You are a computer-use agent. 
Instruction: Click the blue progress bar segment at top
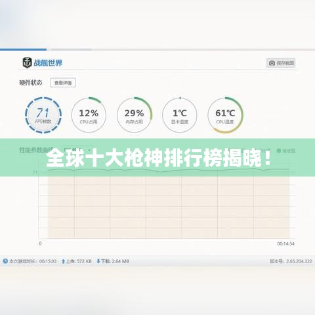23,50
